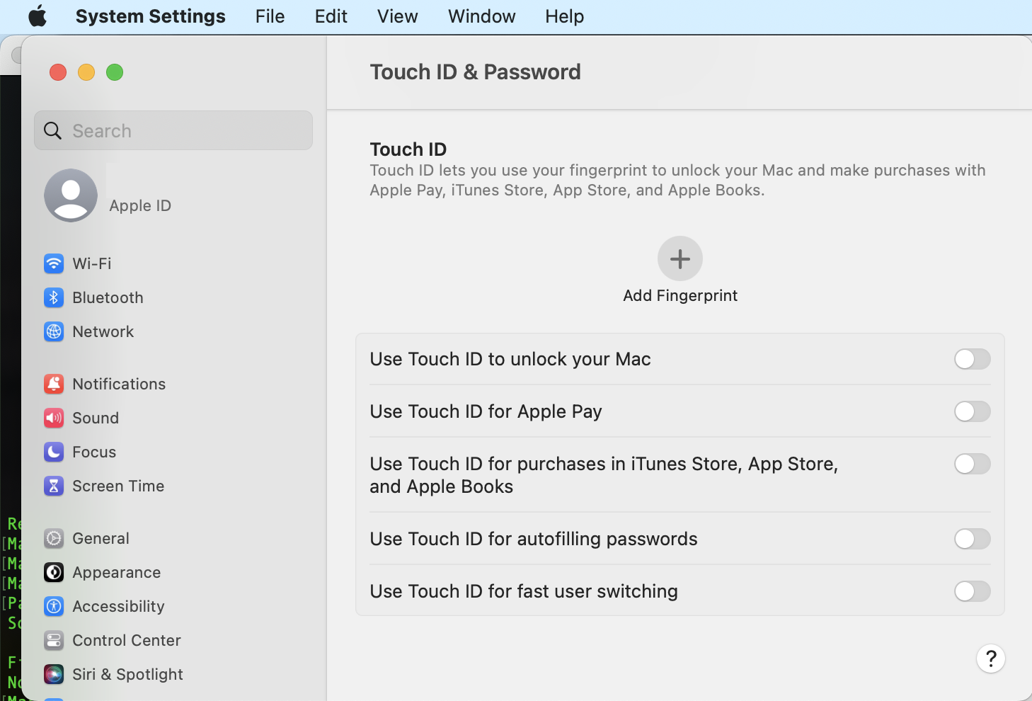Open Accessibility via its sidebar icon
The height and width of the screenshot is (701, 1032).
54,606
